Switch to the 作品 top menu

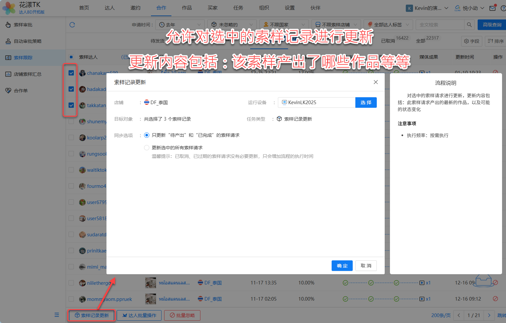[187, 8]
